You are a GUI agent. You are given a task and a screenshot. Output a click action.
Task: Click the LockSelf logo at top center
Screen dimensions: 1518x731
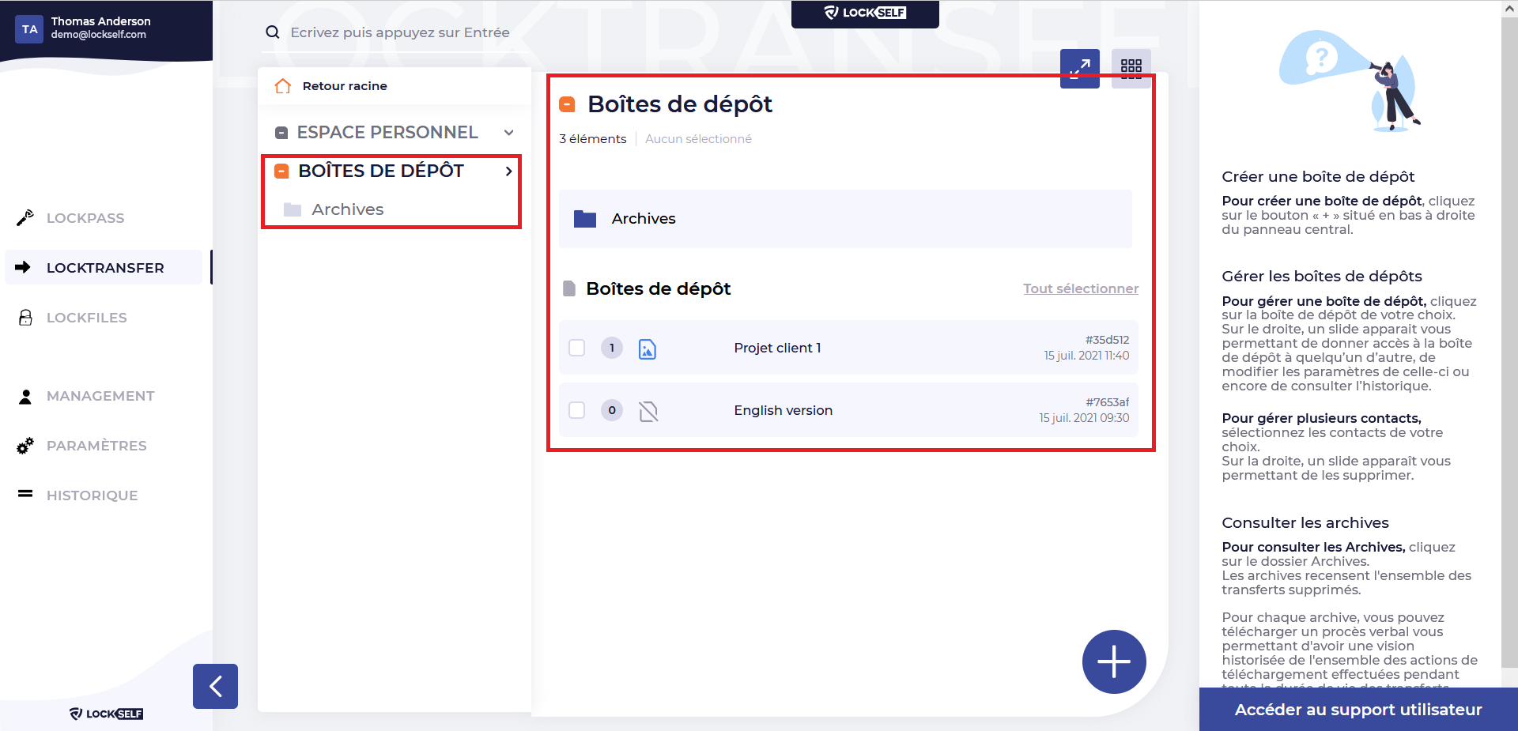pyautogui.click(x=865, y=13)
